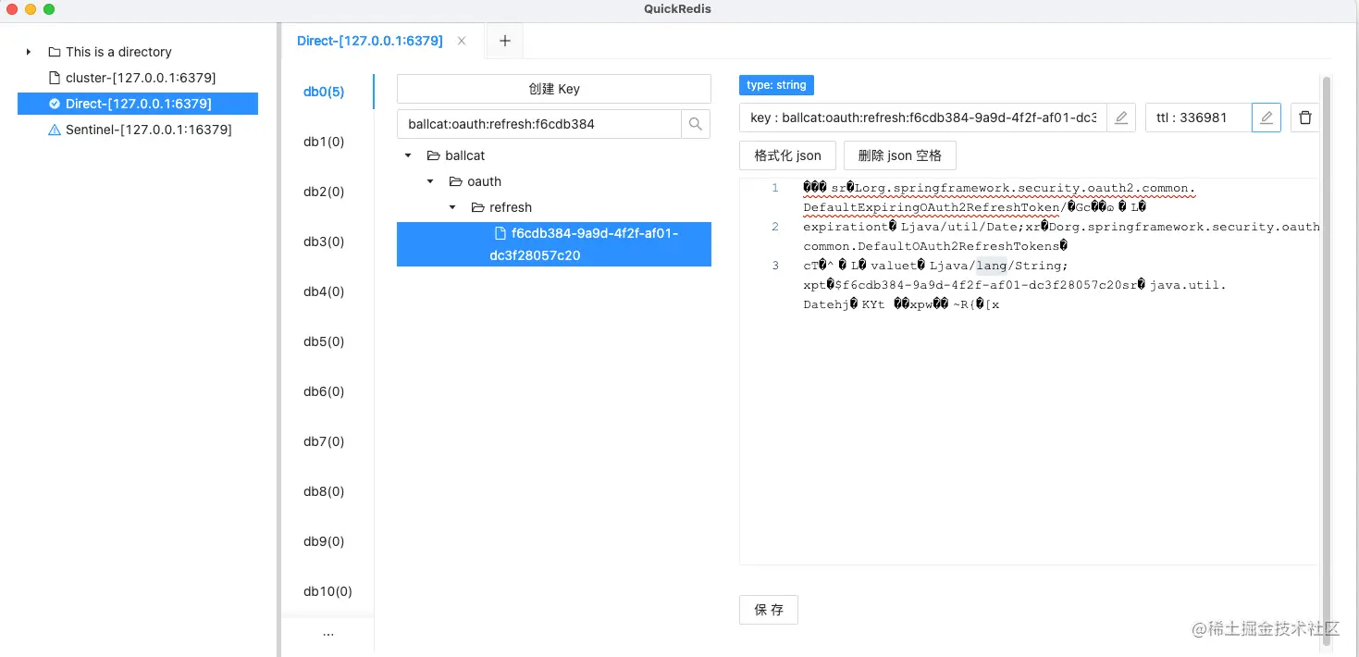
Task: Show more databases via the ellipsis
Action: [328, 635]
